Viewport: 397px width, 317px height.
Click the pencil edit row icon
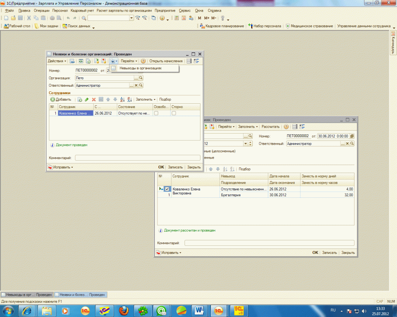point(86,99)
